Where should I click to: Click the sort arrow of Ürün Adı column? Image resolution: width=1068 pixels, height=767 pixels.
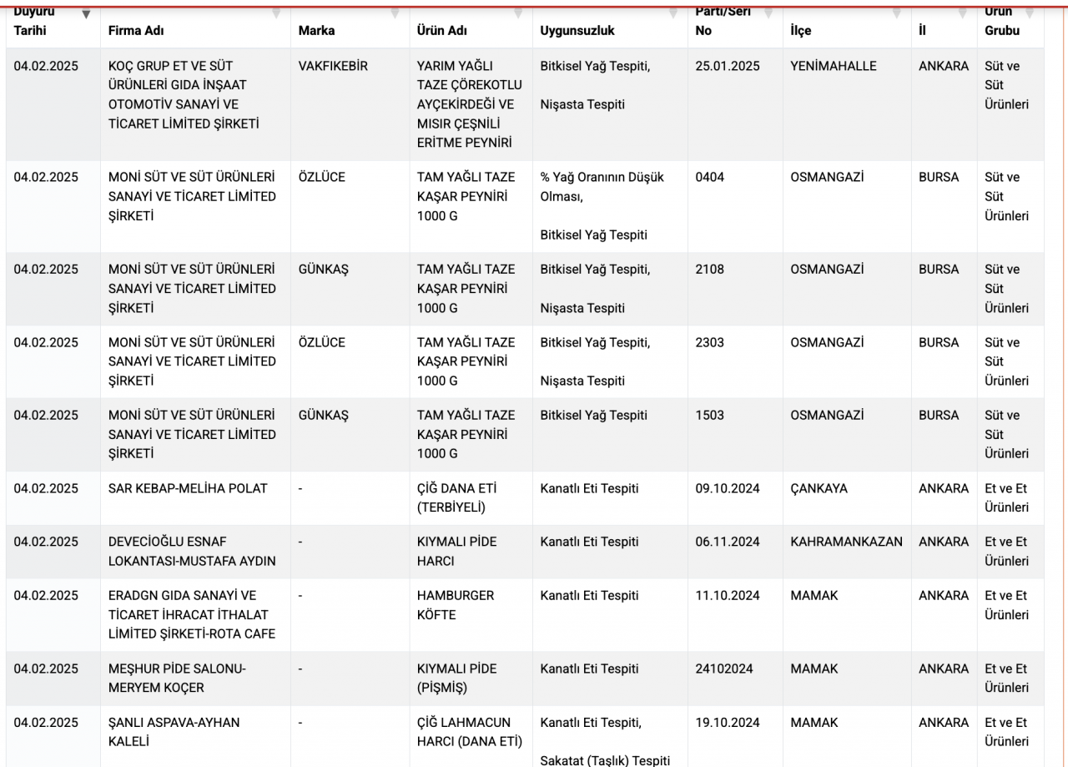click(x=518, y=13)
